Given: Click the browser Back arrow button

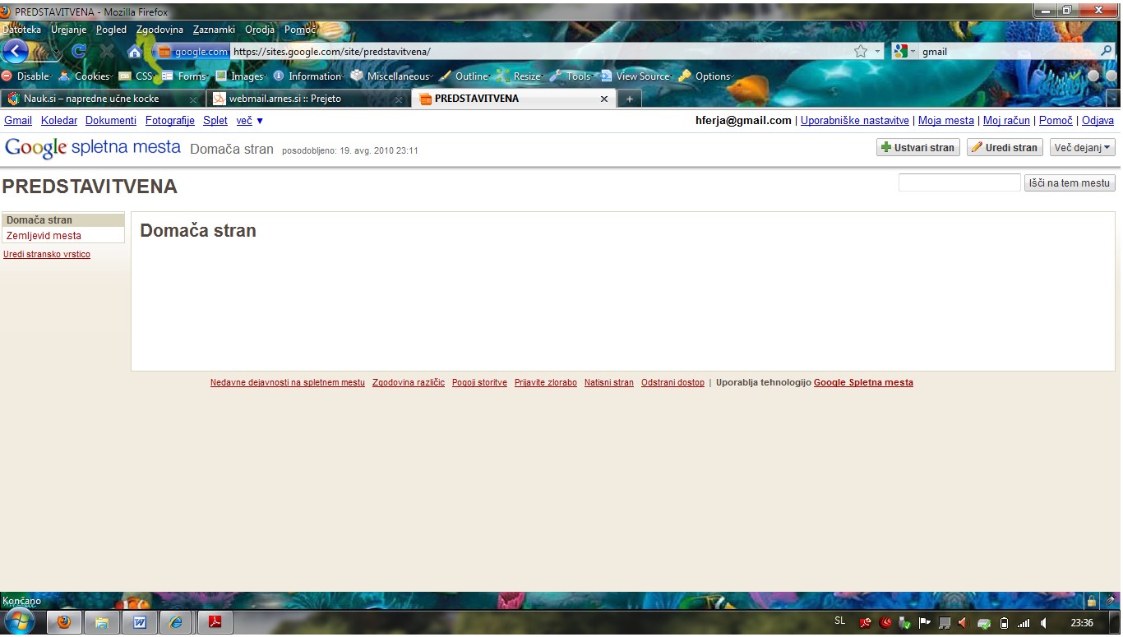Looking at the screenshot, I should coord(16,51).
